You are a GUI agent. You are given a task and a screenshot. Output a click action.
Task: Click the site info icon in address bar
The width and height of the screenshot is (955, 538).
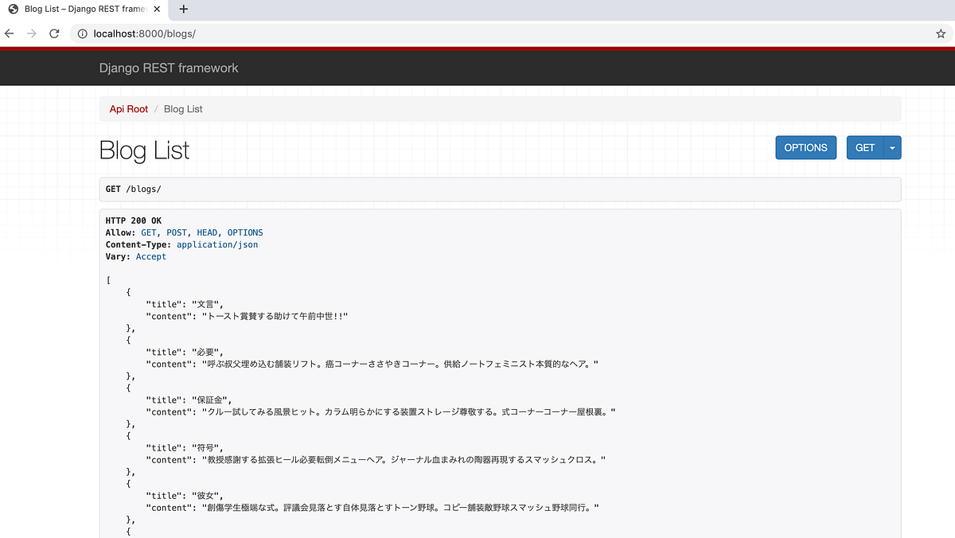pyautogui.click(x=83, y=33)
